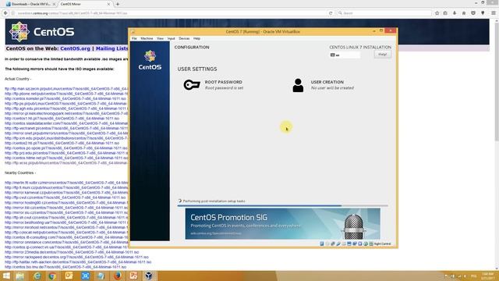Open the Windows Start button
The height and width of the screenshot is (281, 499).
(x=6, y=276)
